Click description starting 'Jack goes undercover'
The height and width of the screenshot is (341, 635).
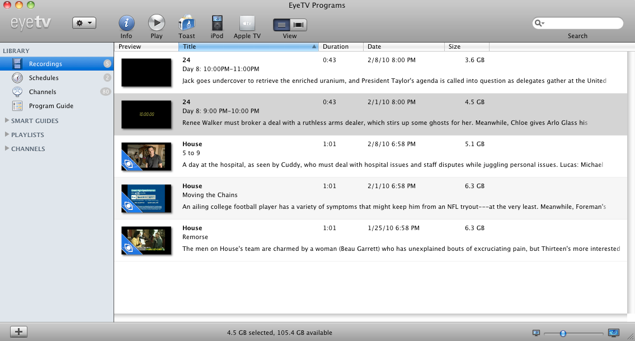[x=394, y=81]
